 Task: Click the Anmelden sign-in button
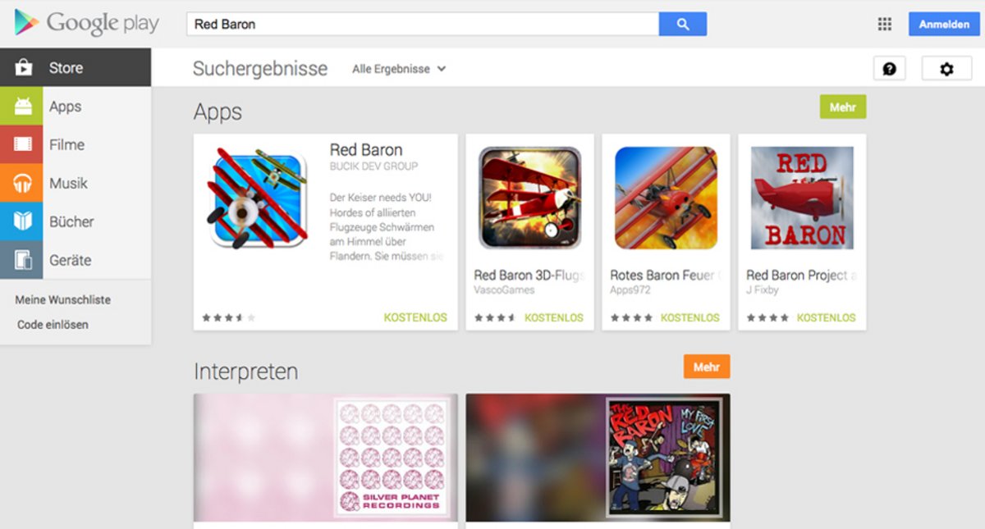click(x=944, y=24)
